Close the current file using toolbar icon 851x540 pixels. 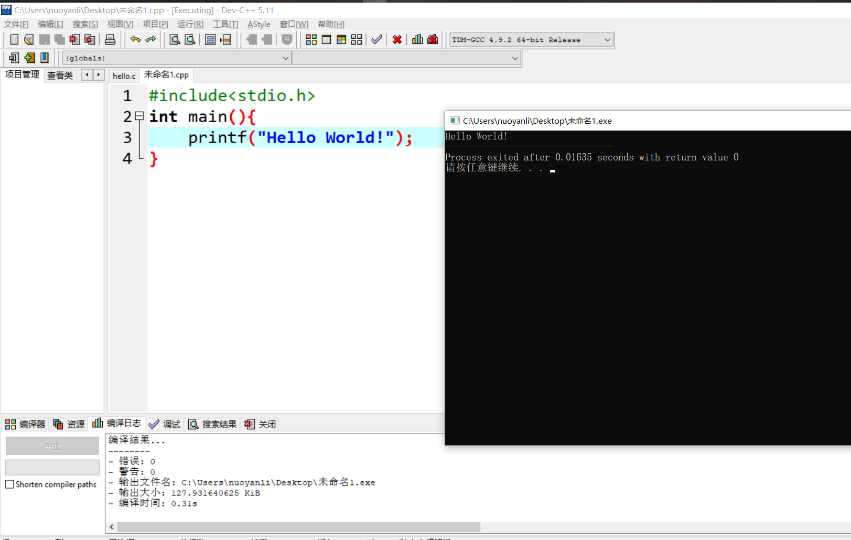pyautogui.click(x=74, y=39)
